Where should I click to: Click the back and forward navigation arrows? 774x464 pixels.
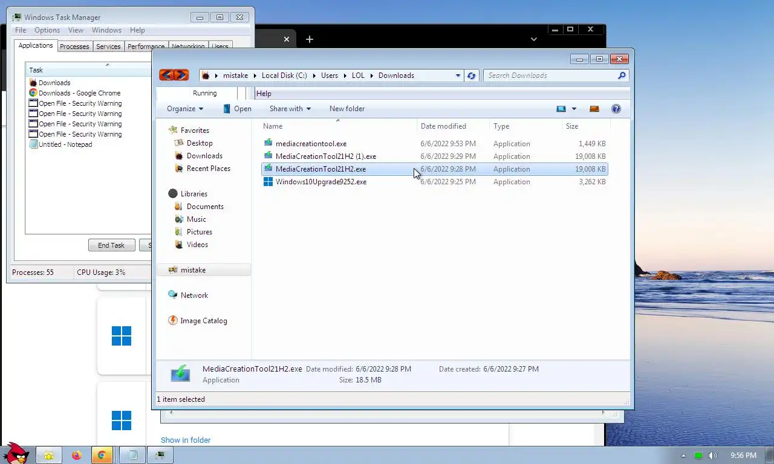[174, 75]
